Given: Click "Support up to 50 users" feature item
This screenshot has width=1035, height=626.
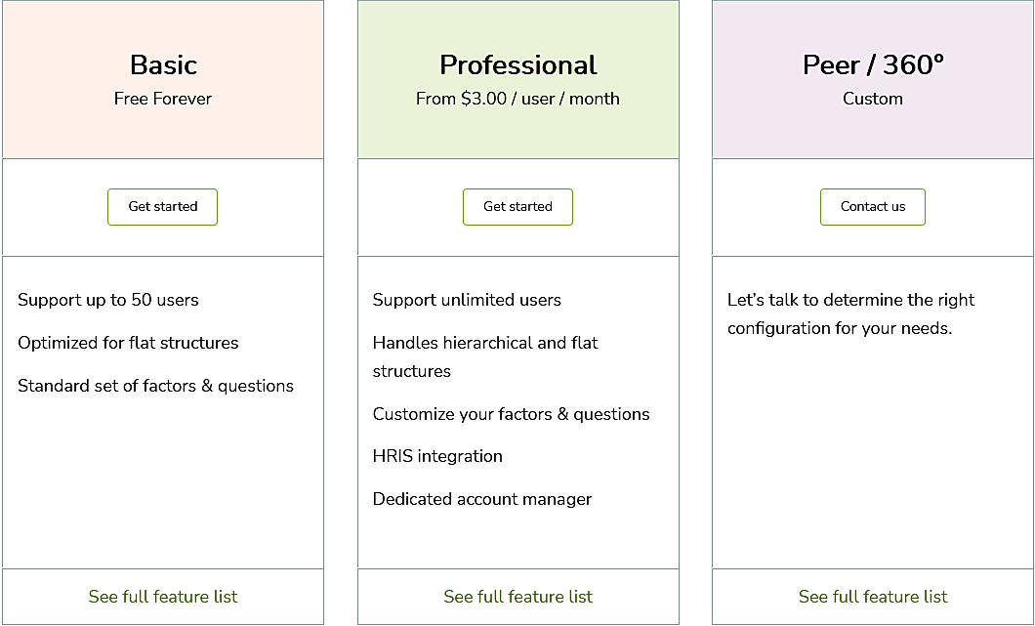Looking at the screenshot, I should (x=107, y=300).
